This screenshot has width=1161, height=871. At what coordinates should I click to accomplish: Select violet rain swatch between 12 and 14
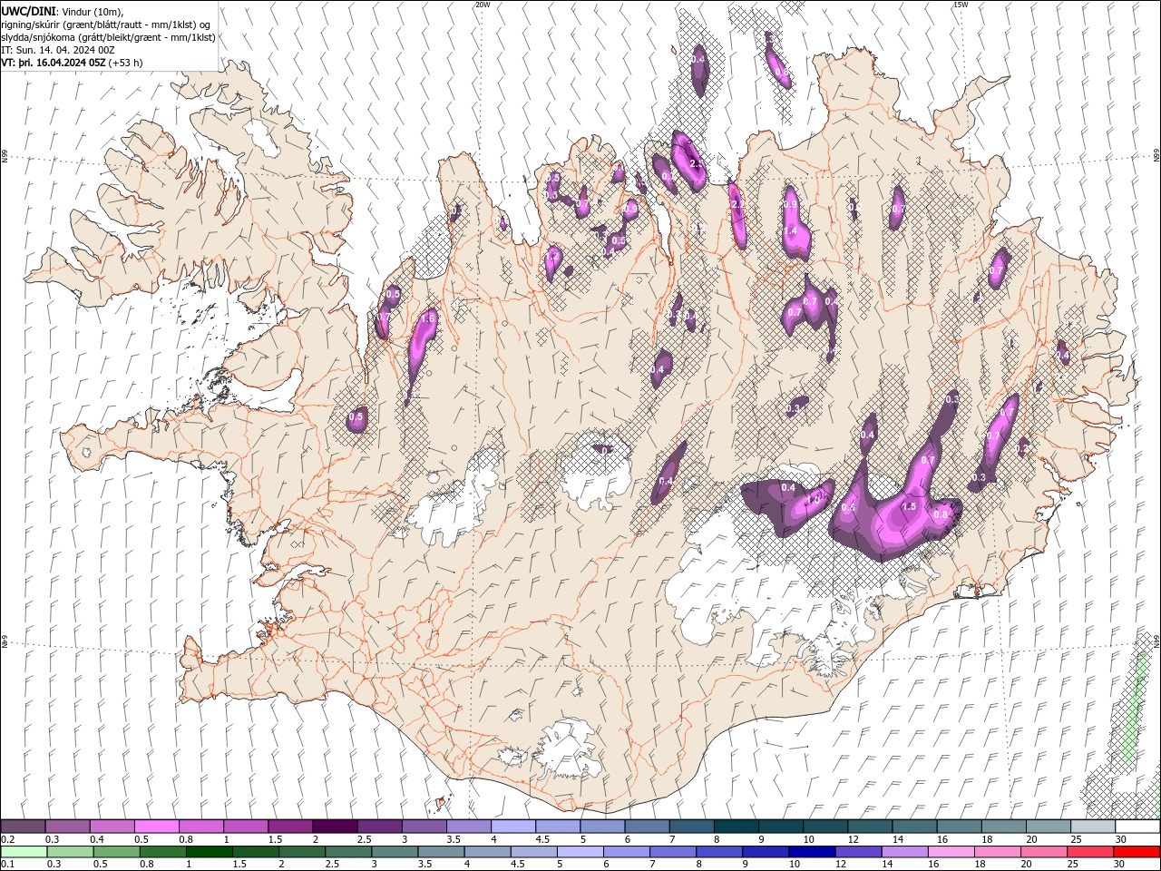(859, 852)
